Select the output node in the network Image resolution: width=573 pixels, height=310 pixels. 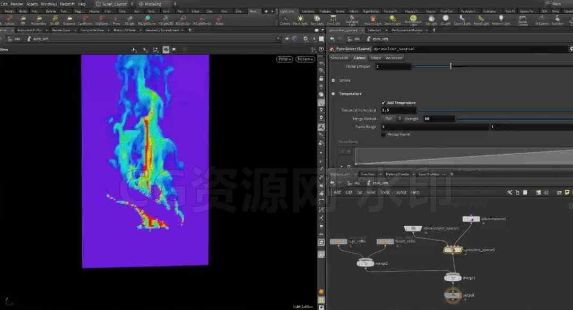453,295
